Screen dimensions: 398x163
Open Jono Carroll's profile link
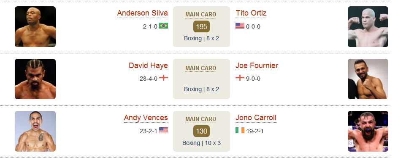click(x=256, y=118)
